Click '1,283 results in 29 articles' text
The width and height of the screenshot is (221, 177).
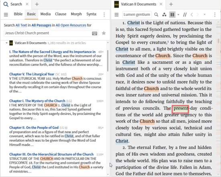pos(67,43)
